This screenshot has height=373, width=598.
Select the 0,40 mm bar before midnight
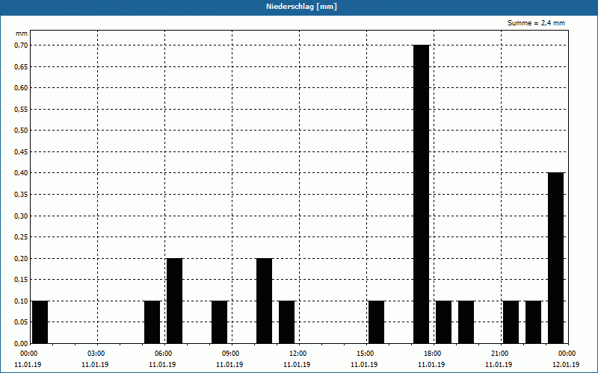(x=555, y=258)
